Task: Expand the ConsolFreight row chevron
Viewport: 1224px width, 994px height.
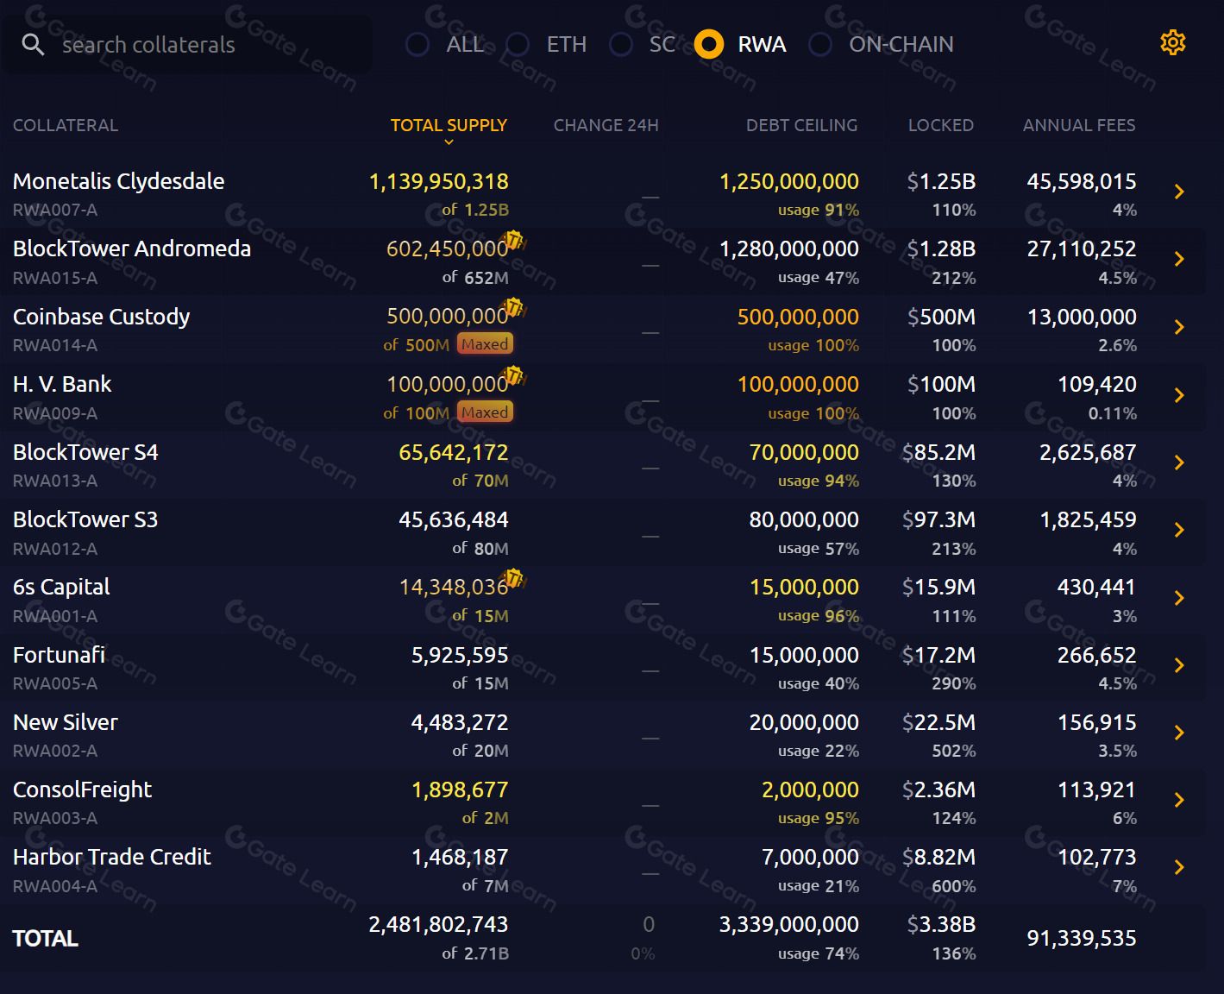Action: [1179, 800]
